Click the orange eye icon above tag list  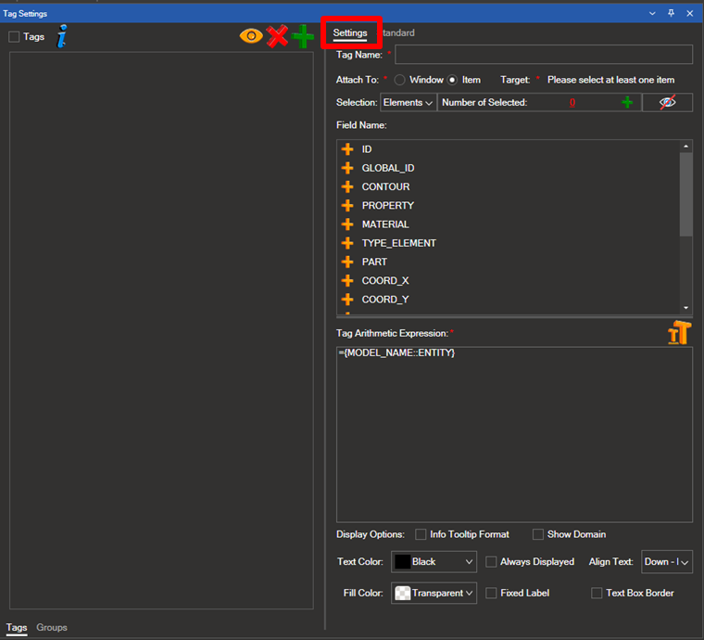[251, 36]
